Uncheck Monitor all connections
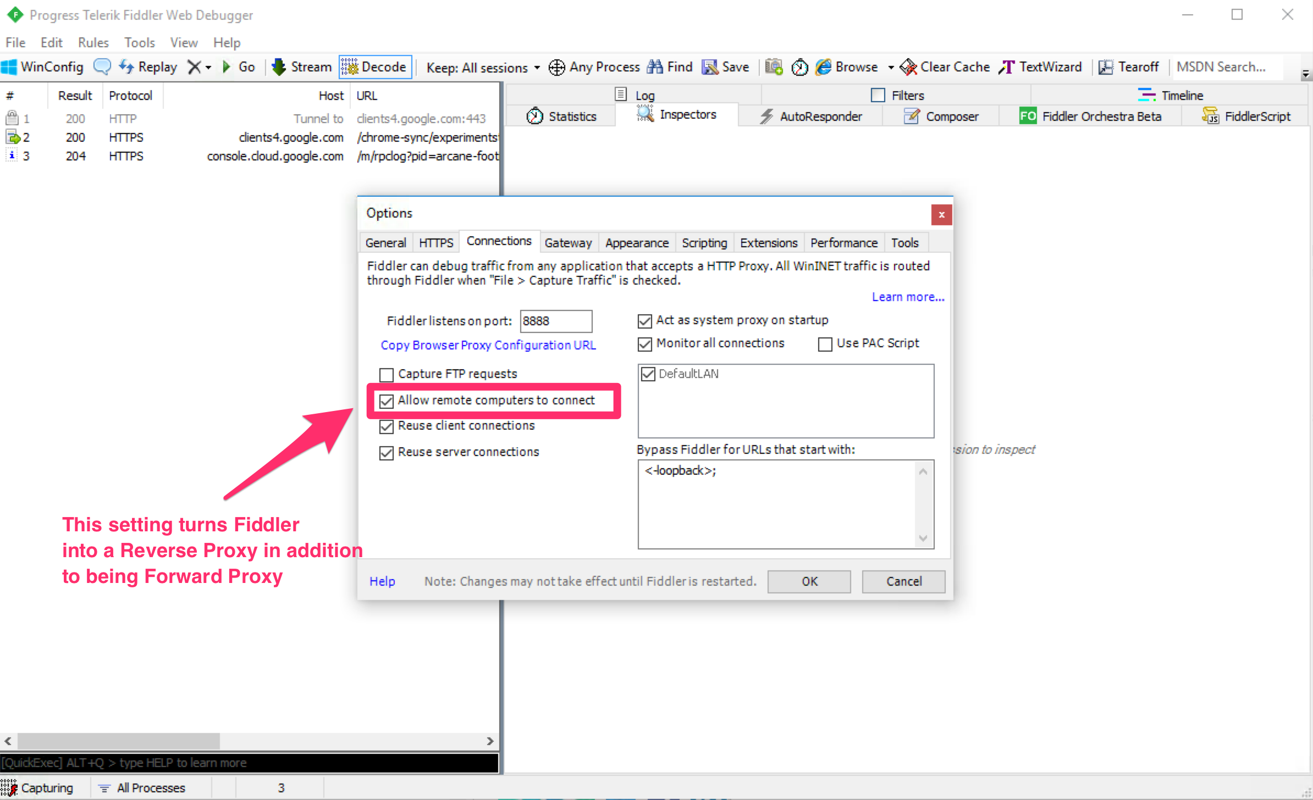The width and height of the screenshot is (1313, 800). click(x=644, y=344)
